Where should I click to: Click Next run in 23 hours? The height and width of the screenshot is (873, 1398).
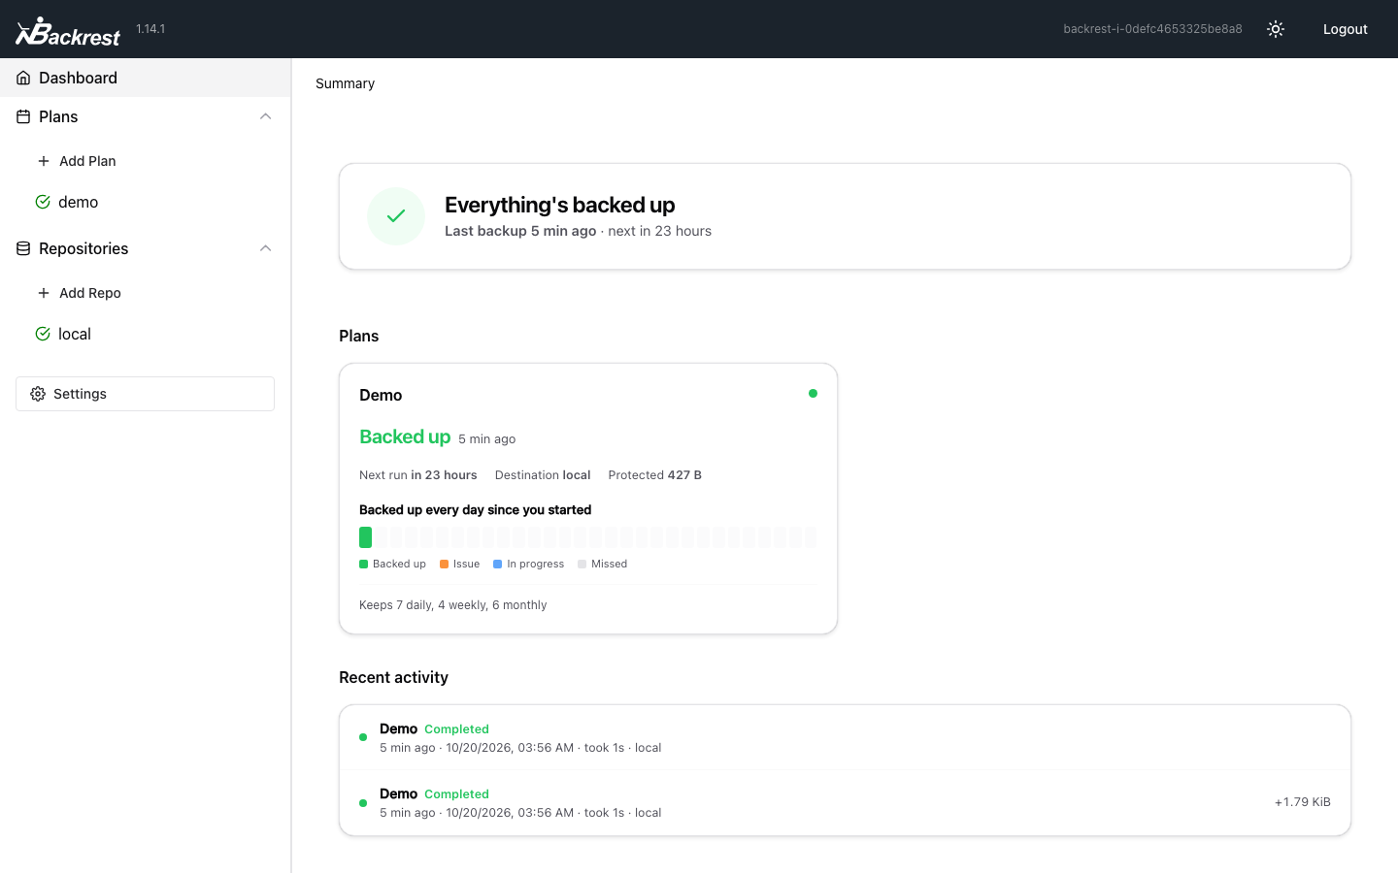point(417,475)
